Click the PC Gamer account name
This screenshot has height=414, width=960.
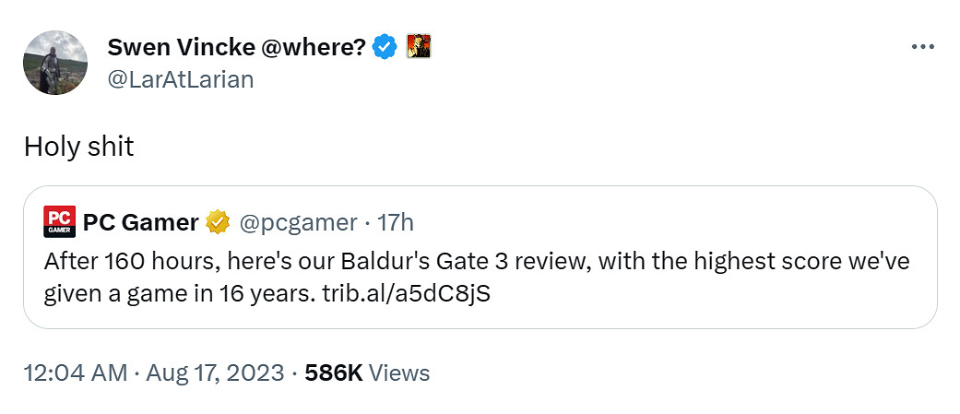(x=140, y=222)
